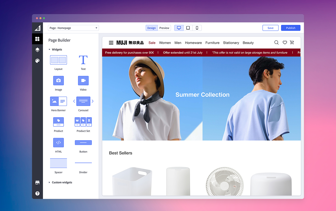Click the Publish button

pos(290,28)
